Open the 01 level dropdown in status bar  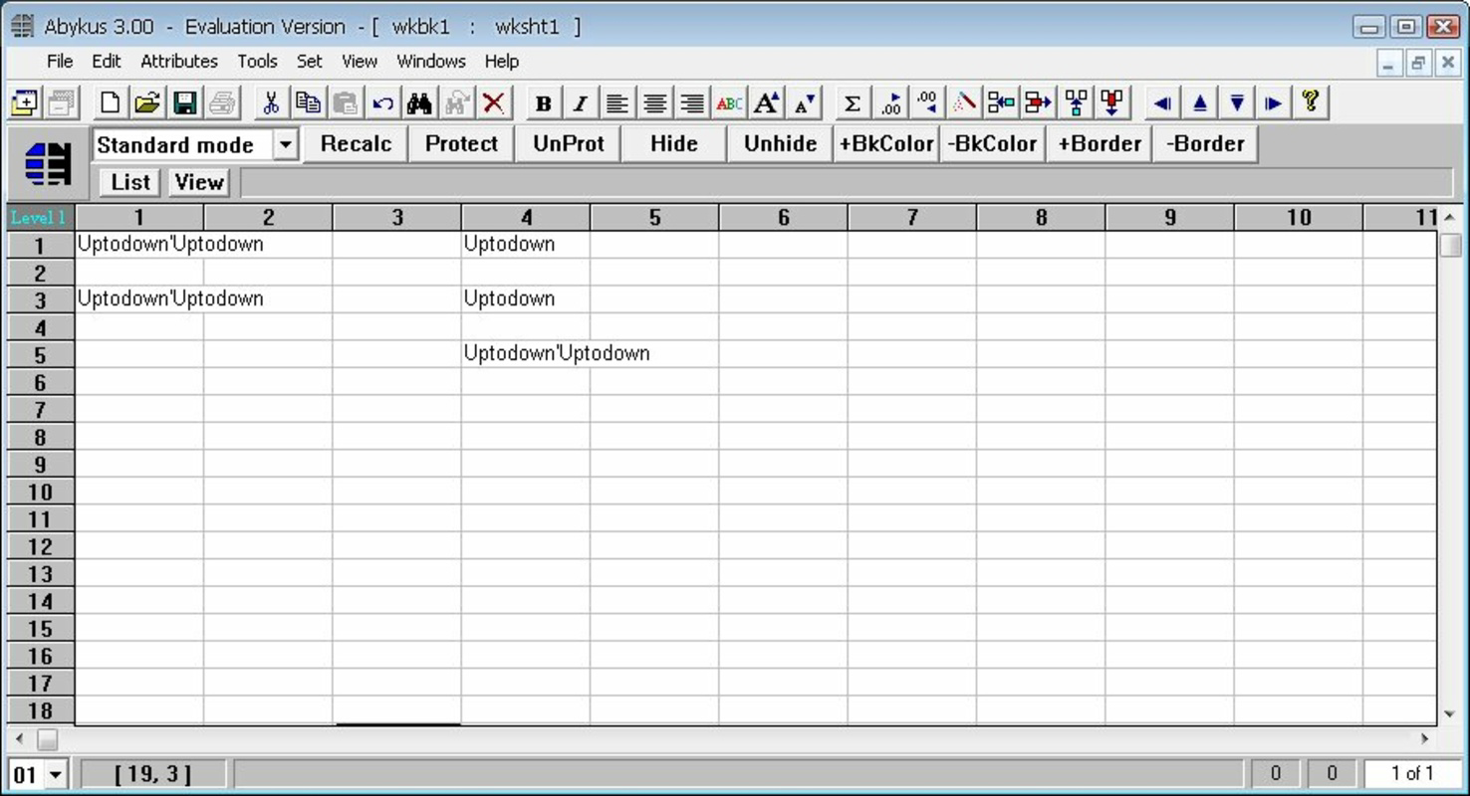(54, 774)
